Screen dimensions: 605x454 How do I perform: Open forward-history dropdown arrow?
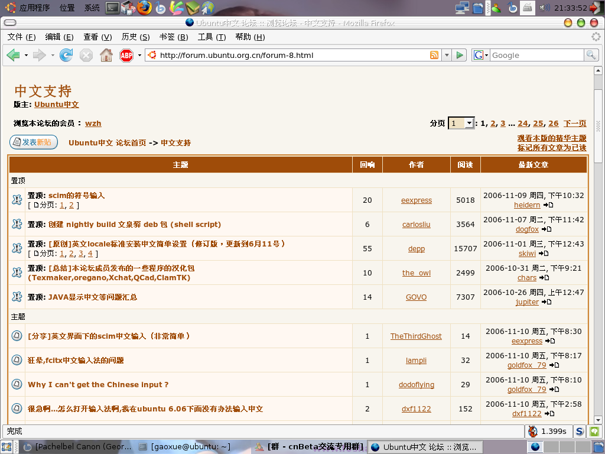(x=53, y=55)
